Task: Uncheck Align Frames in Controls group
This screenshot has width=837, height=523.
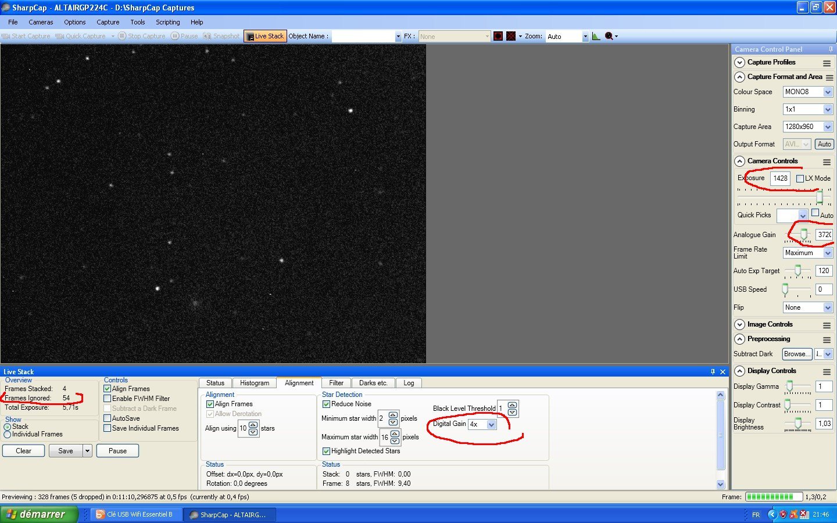Action: 107,389
